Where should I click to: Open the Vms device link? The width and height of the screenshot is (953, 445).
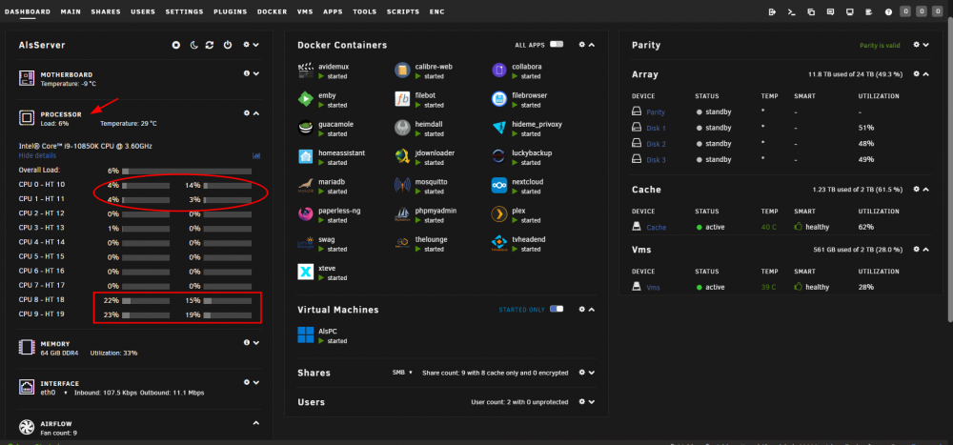(x=653, y=288)
